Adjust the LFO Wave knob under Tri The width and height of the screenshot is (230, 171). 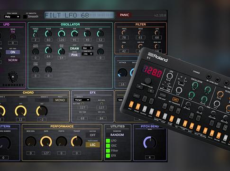pos(13,38)
